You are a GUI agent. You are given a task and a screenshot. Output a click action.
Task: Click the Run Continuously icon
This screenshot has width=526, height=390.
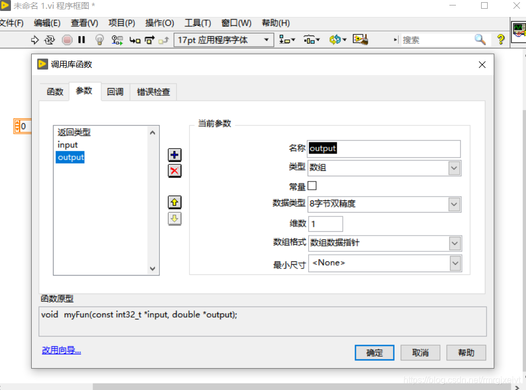click(50, 40)
